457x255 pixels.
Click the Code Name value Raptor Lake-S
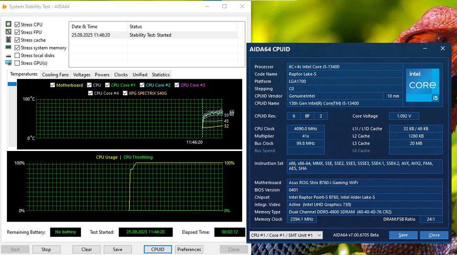coord(345,74)
